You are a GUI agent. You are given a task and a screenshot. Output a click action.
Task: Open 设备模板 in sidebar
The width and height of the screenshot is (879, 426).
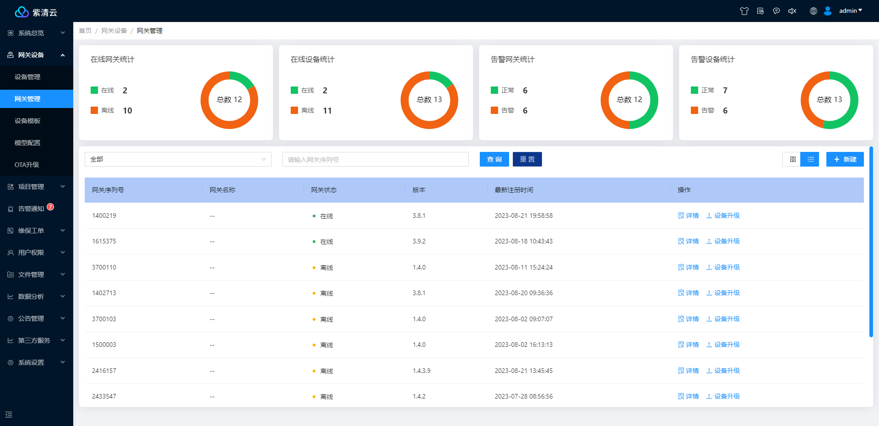(37, 121)
